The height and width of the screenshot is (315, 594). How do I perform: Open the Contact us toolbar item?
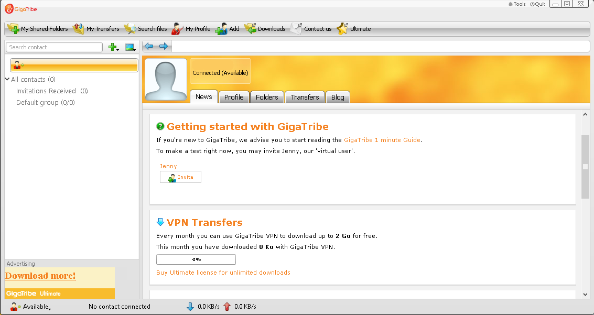click(311, 29)
